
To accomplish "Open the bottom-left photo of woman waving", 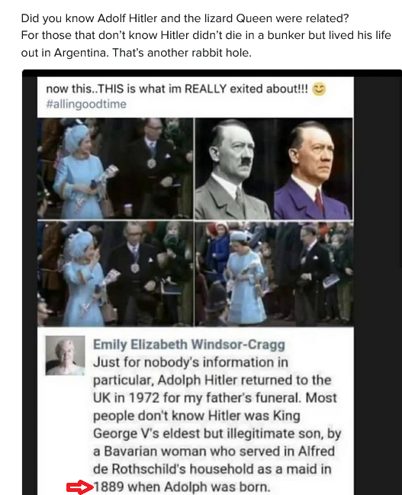I will (x=115, y=273).
